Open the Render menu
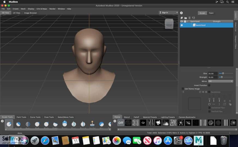The width and height of the screenshot is (238, 147). click(52, 9)
